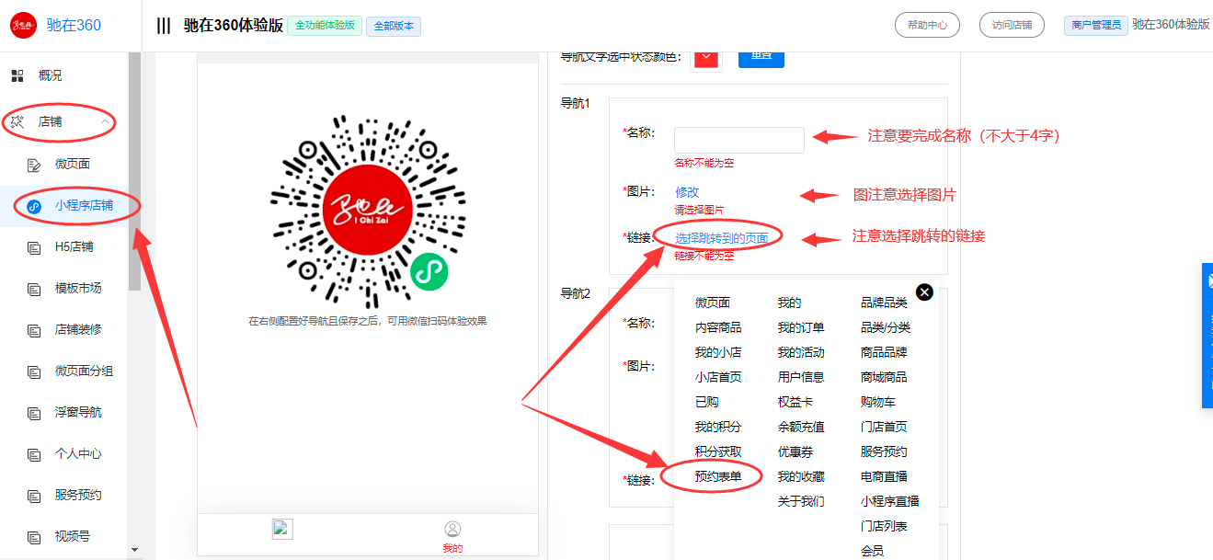The width and height of the screenshot is (1213, 560).
Task: Collapse the 店铺 menu chevron
Action: (x=106, y=121)
